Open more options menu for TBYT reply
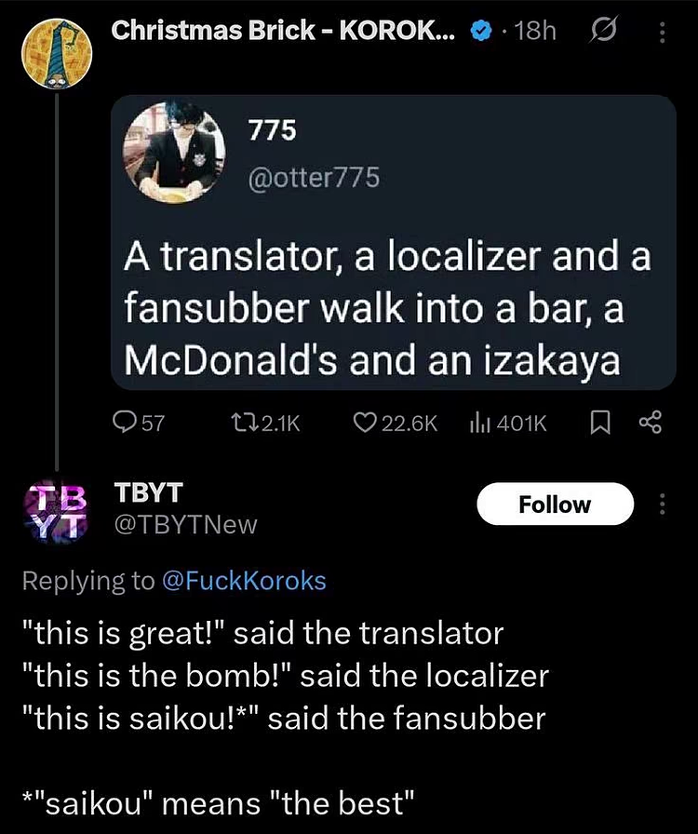 [663, 504]
